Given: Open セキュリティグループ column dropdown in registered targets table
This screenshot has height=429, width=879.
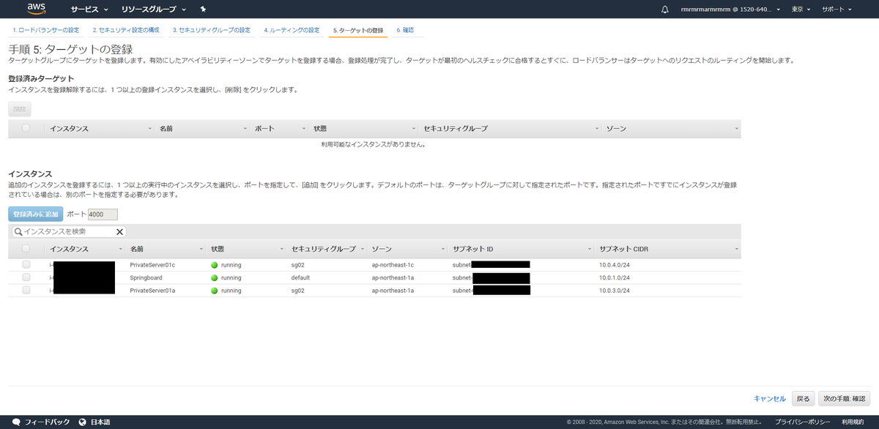Looking at the screenshot, I should point(596,129).
